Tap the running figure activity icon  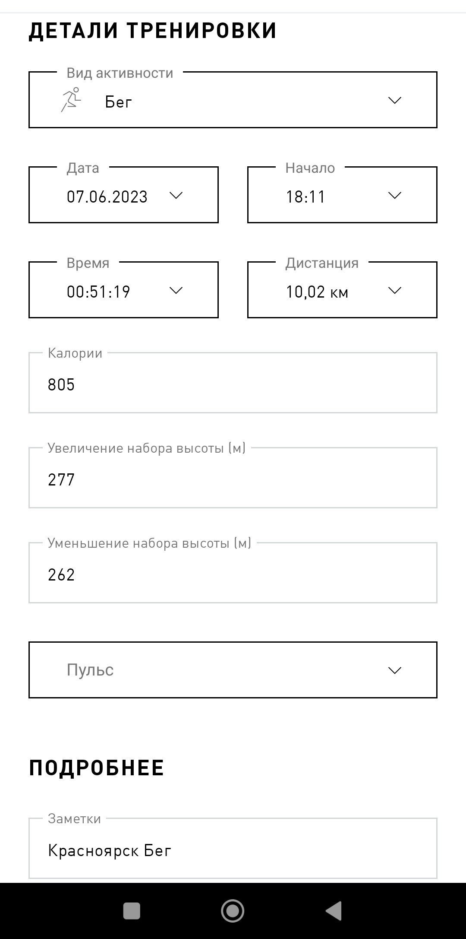point(71,100)
